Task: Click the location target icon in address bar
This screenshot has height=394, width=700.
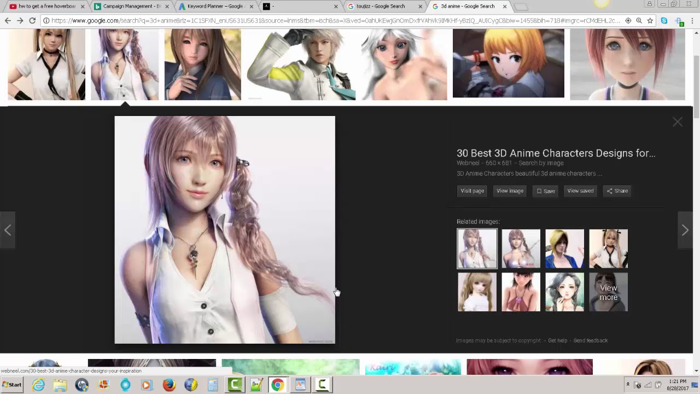Action: coord(628,21)
